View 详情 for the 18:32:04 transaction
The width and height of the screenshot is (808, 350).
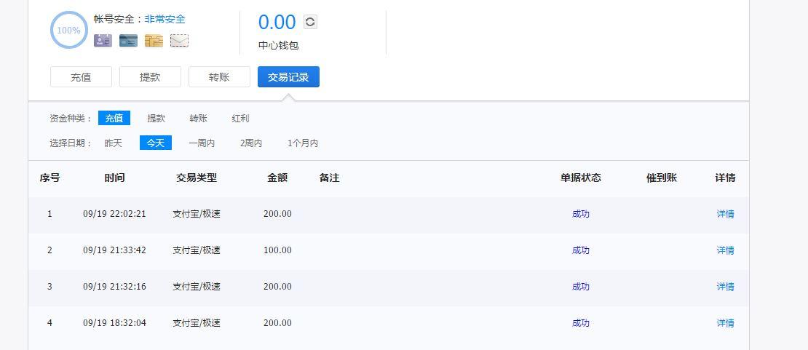725,322
